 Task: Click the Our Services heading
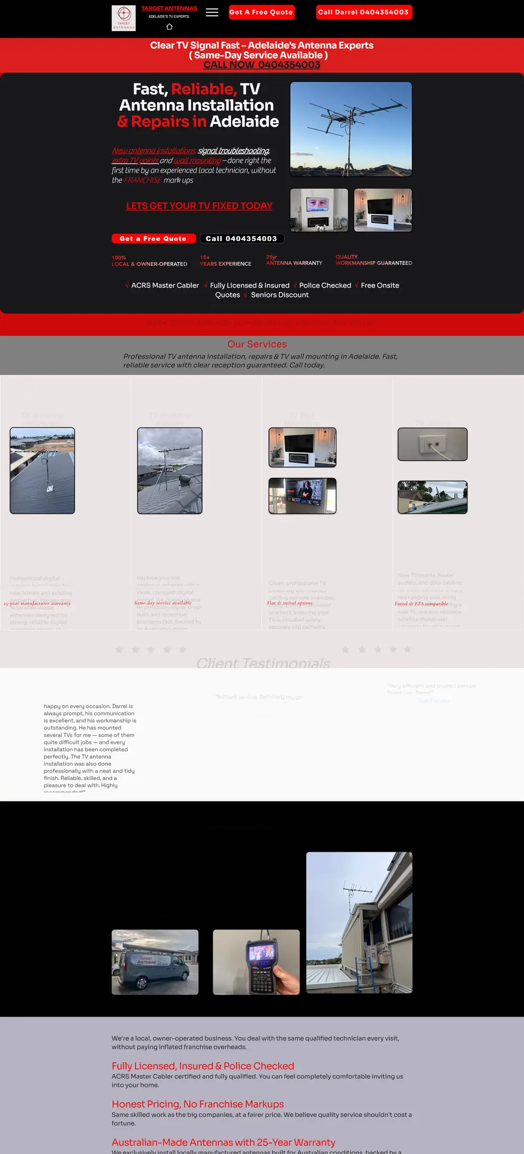tap(257, 344)
